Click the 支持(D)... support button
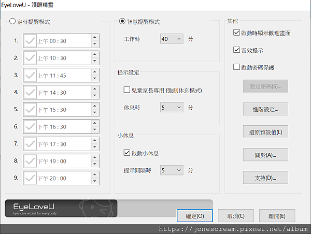The height and width of the screenshot is (234, 311). point(265,178)
